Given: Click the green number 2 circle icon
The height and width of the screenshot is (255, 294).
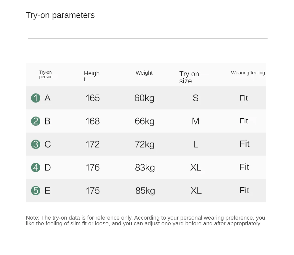Looking at the screenshot, I should click(36, 121).
